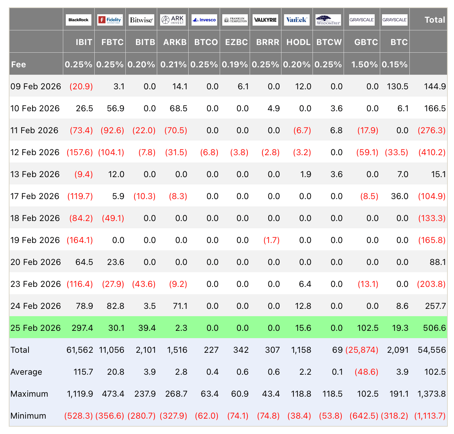This screenshot has height=434, width=454.
Task: Click the Fidelity logo
Action: tap(110, 20)
